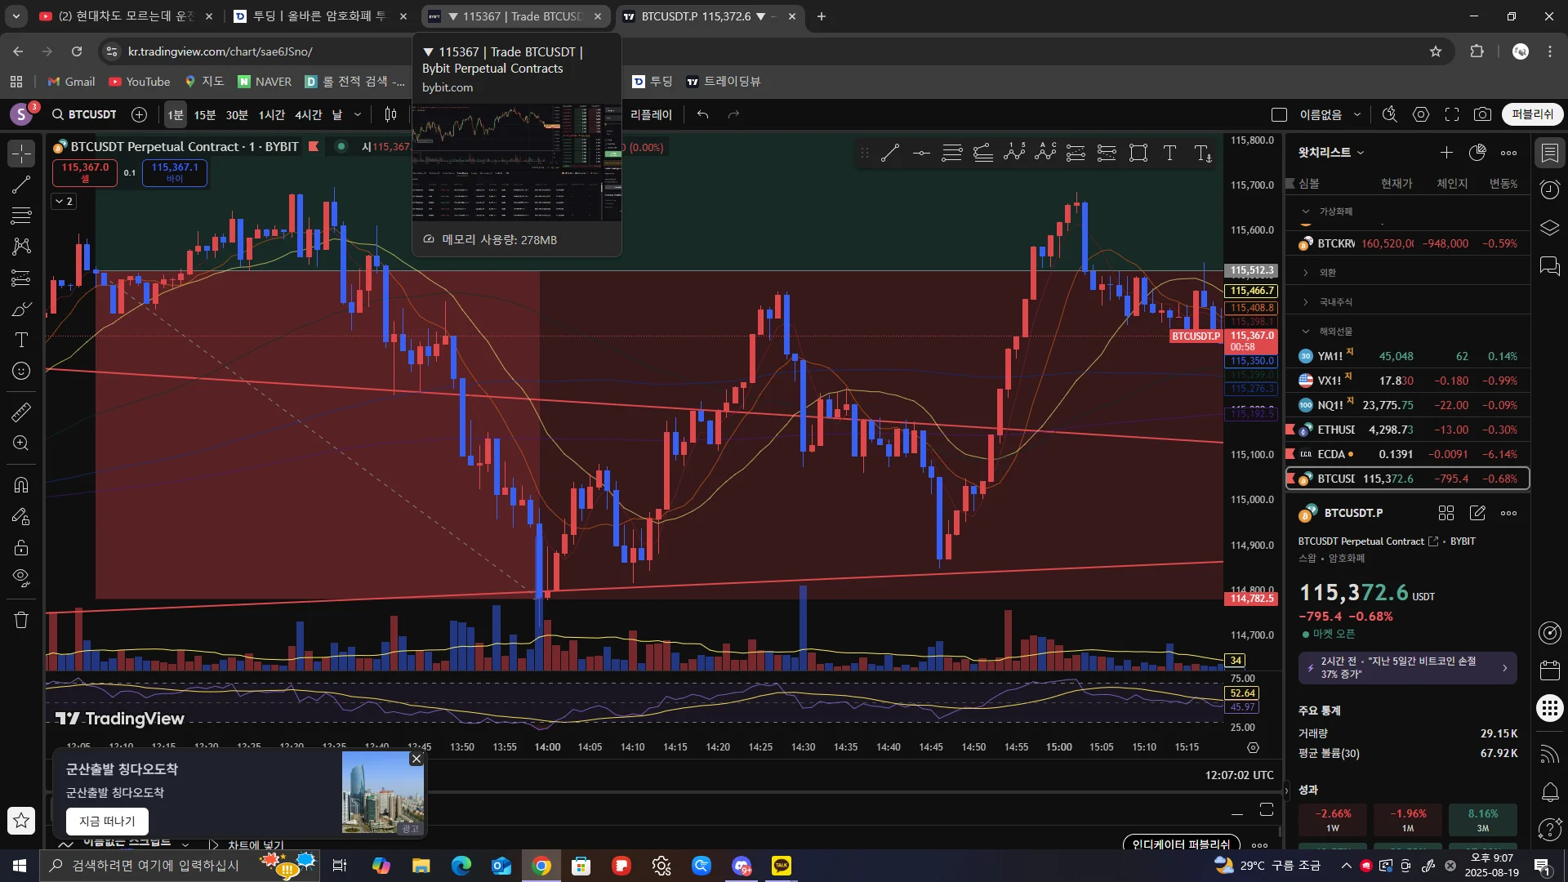Switch to the 15분 timeframe

[204, 114]
